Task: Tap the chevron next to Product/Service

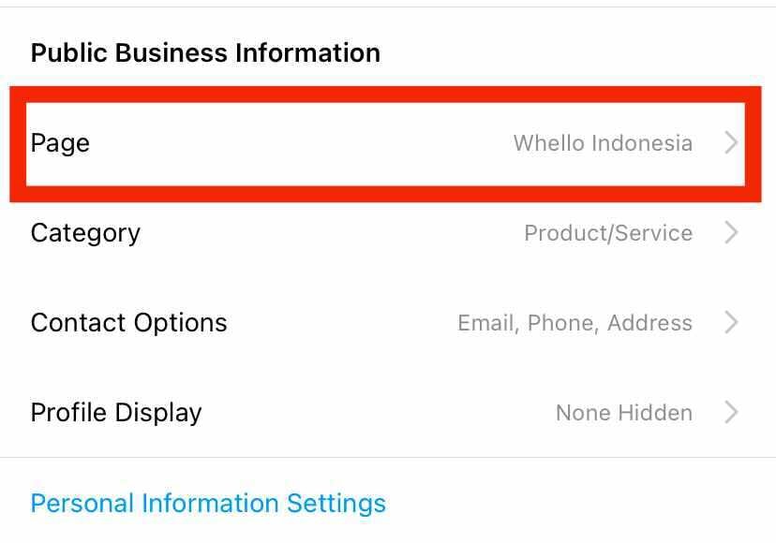Action: click(732, 233)
